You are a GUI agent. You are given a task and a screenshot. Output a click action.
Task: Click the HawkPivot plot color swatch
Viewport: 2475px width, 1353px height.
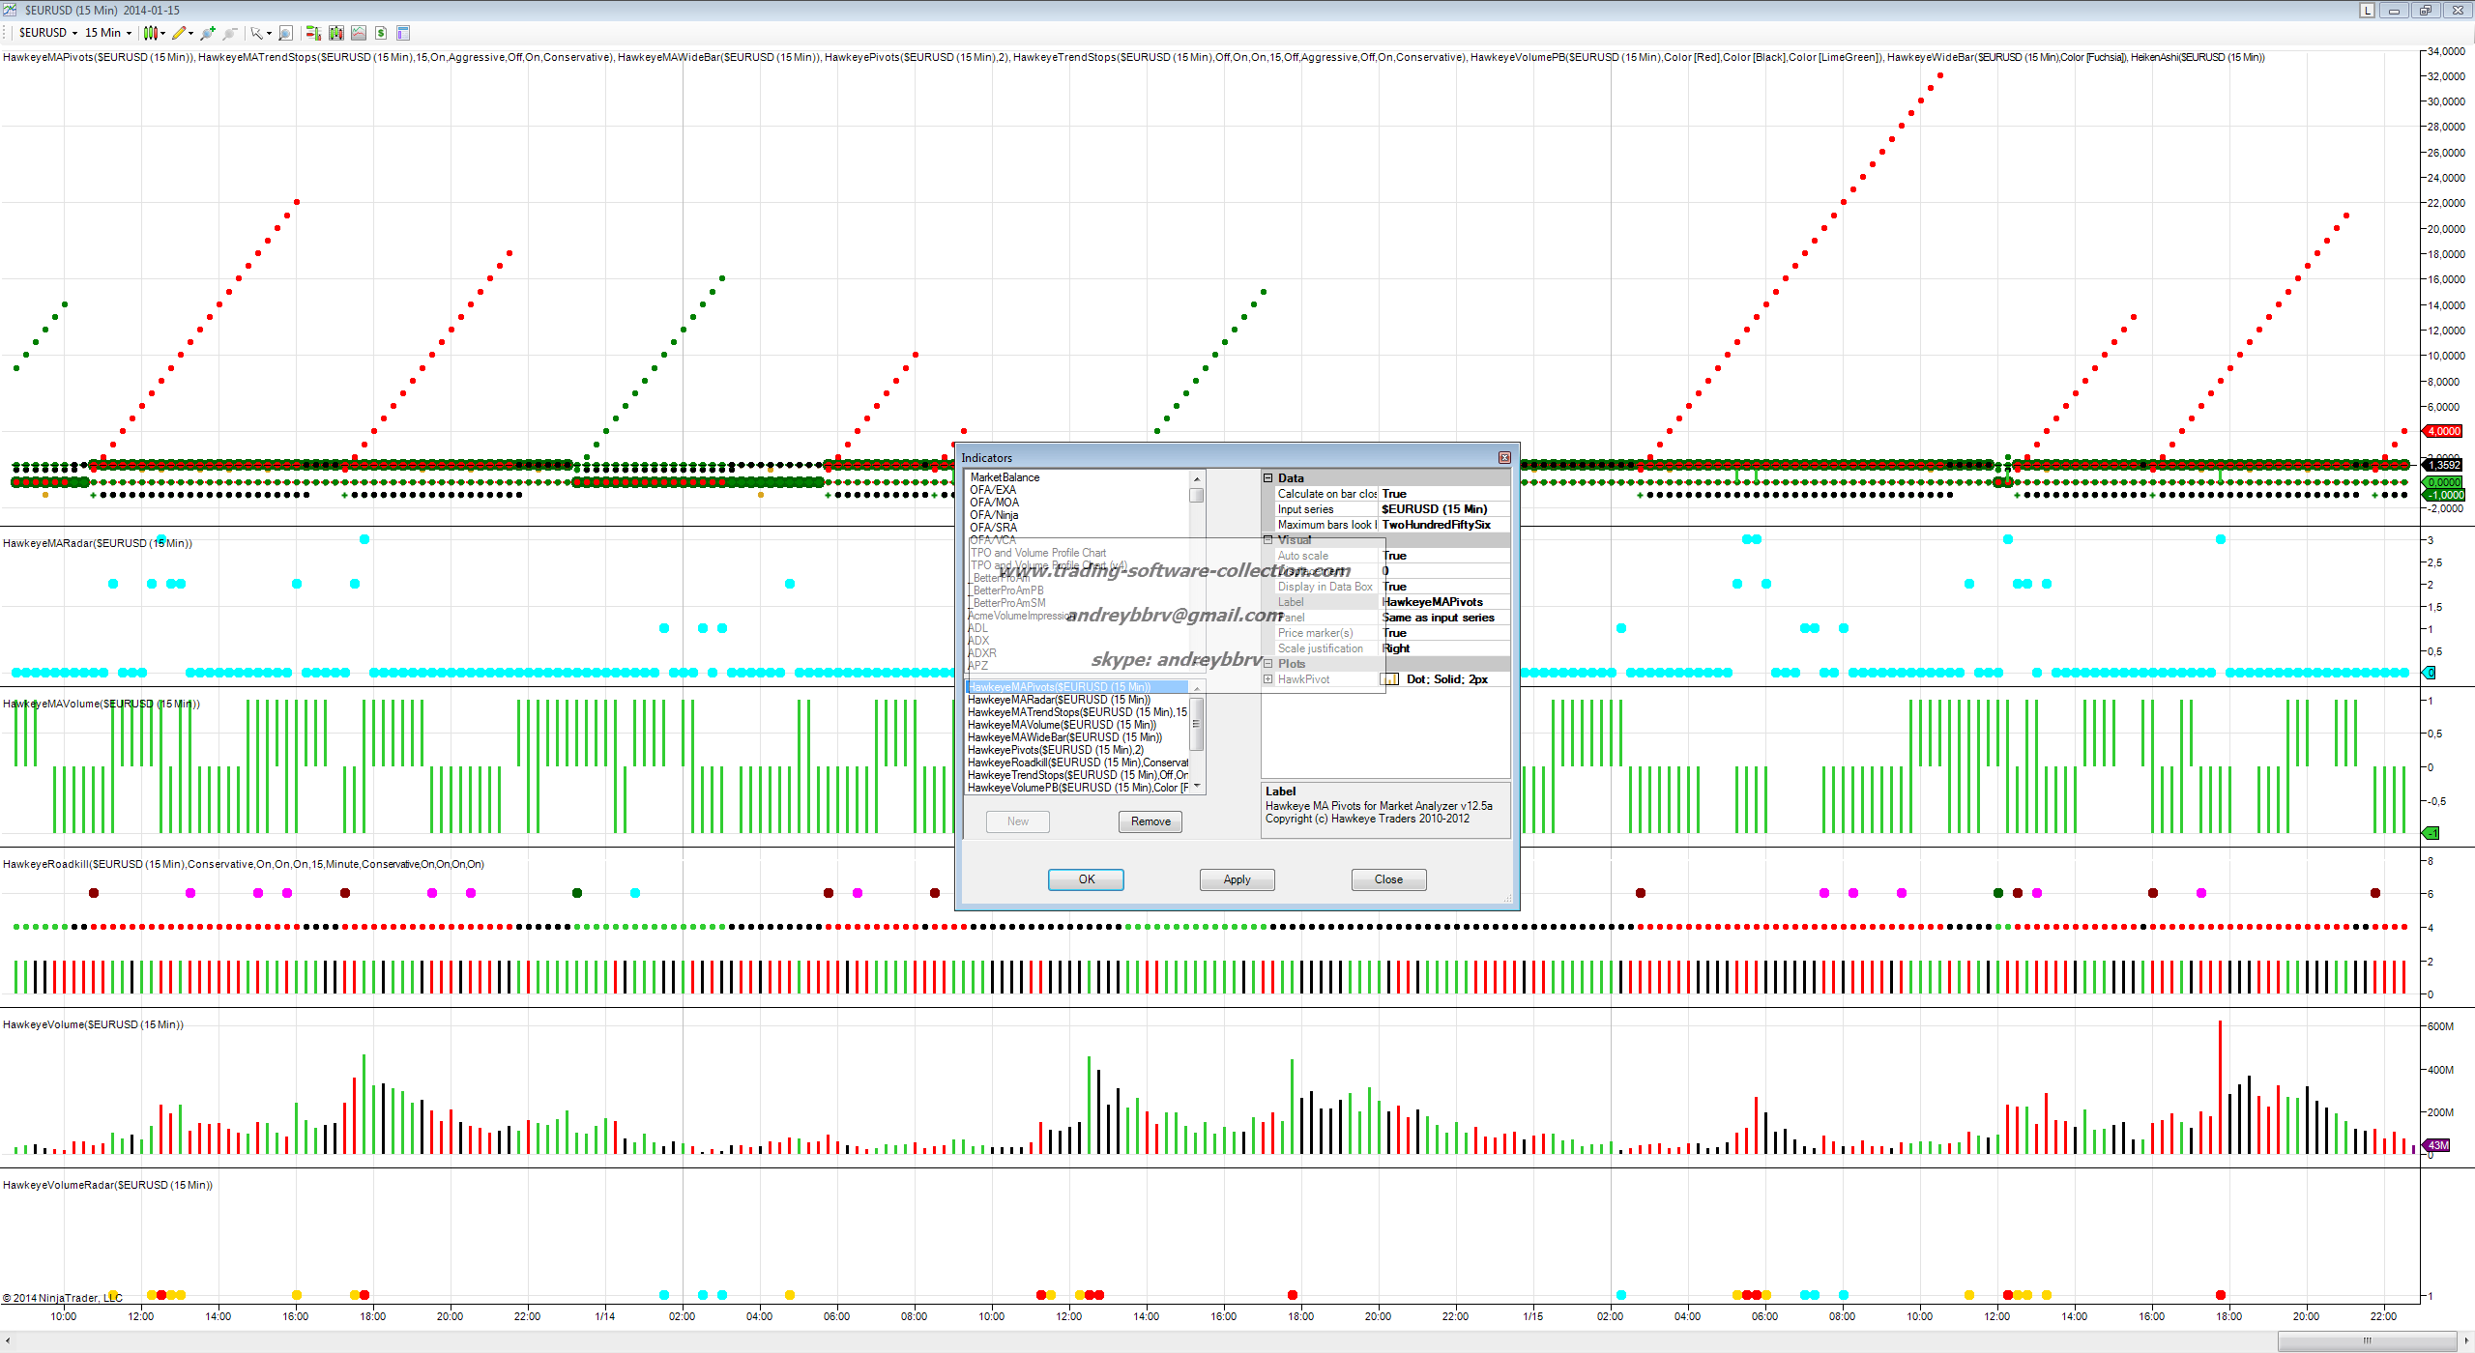[x=1391, y=679]
